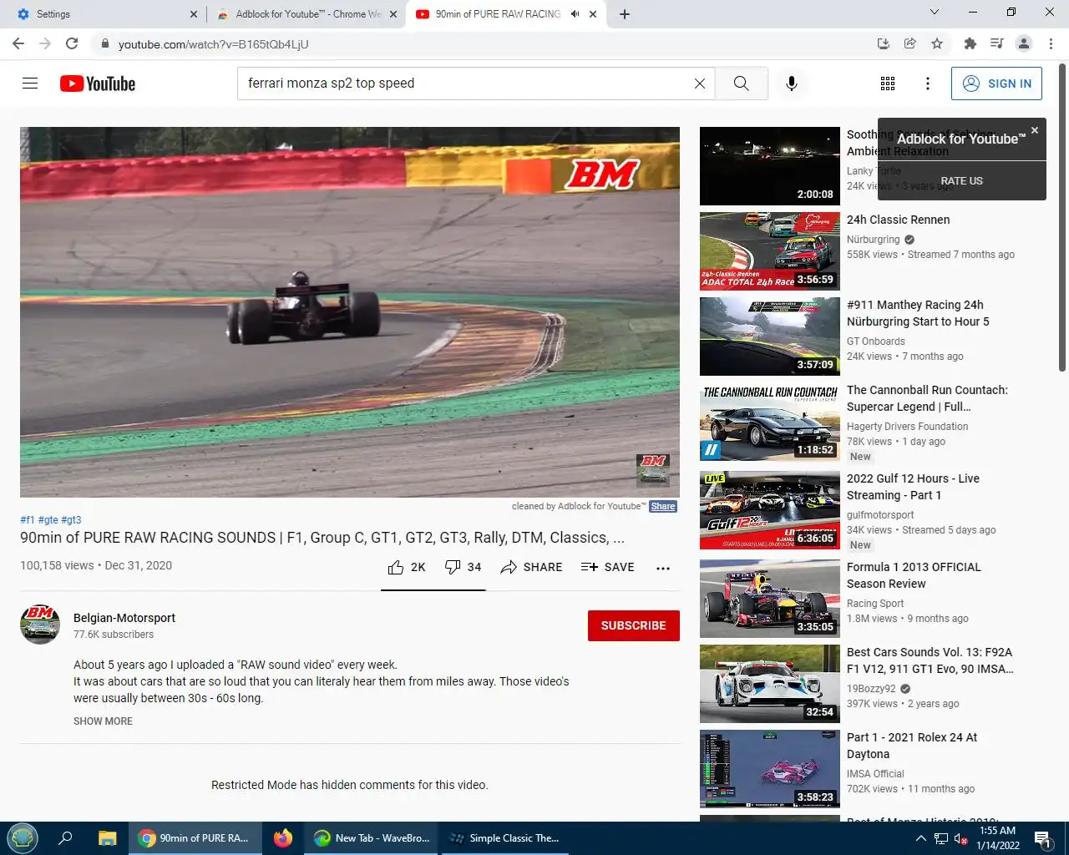Close the Adblock for Youtube popup
Viewport: 1069px width, 855px height.
pyautogui.click(x=1035, y=130)
